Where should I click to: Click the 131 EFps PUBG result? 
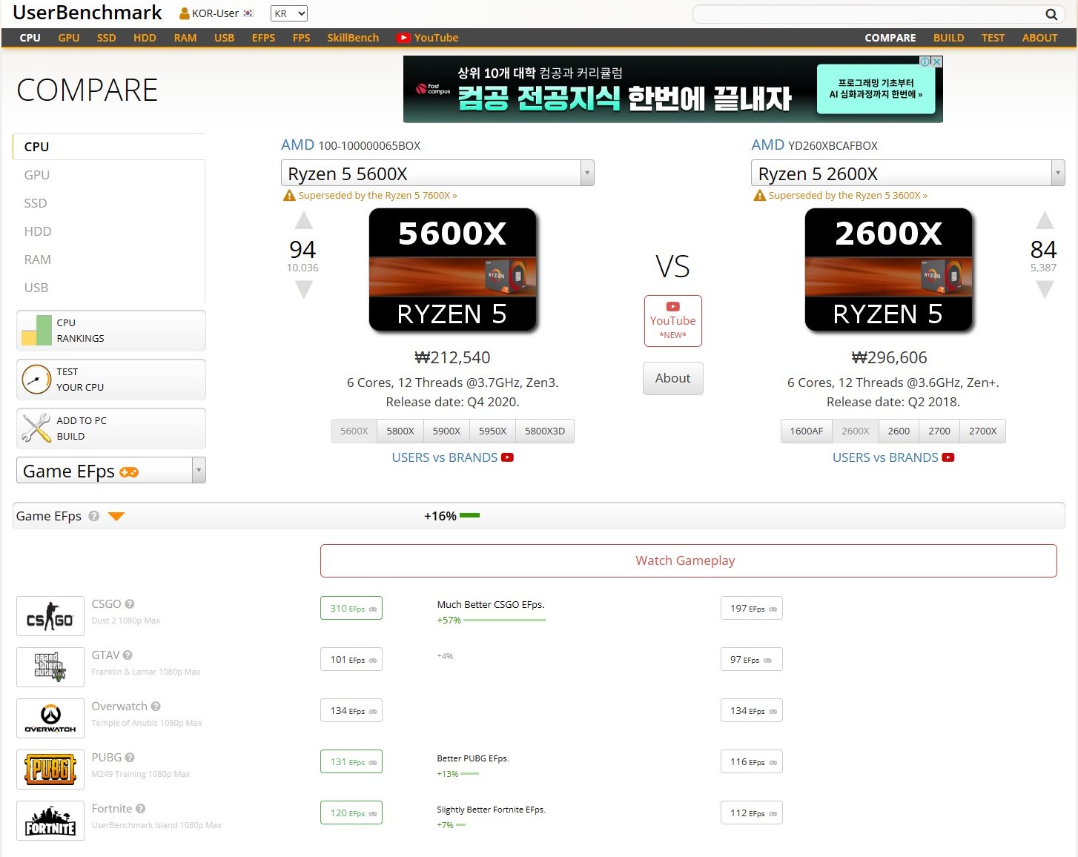pyautogui.click(x=351, y=762)
